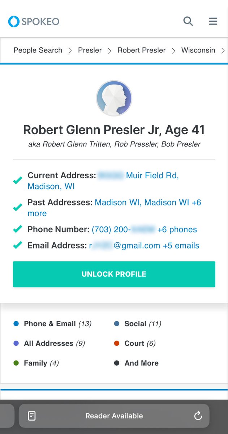Image resolution: width=228 pixels, height=434 pixels.
Task: Open the +6 phones link
Action: [x=177, y=229]
